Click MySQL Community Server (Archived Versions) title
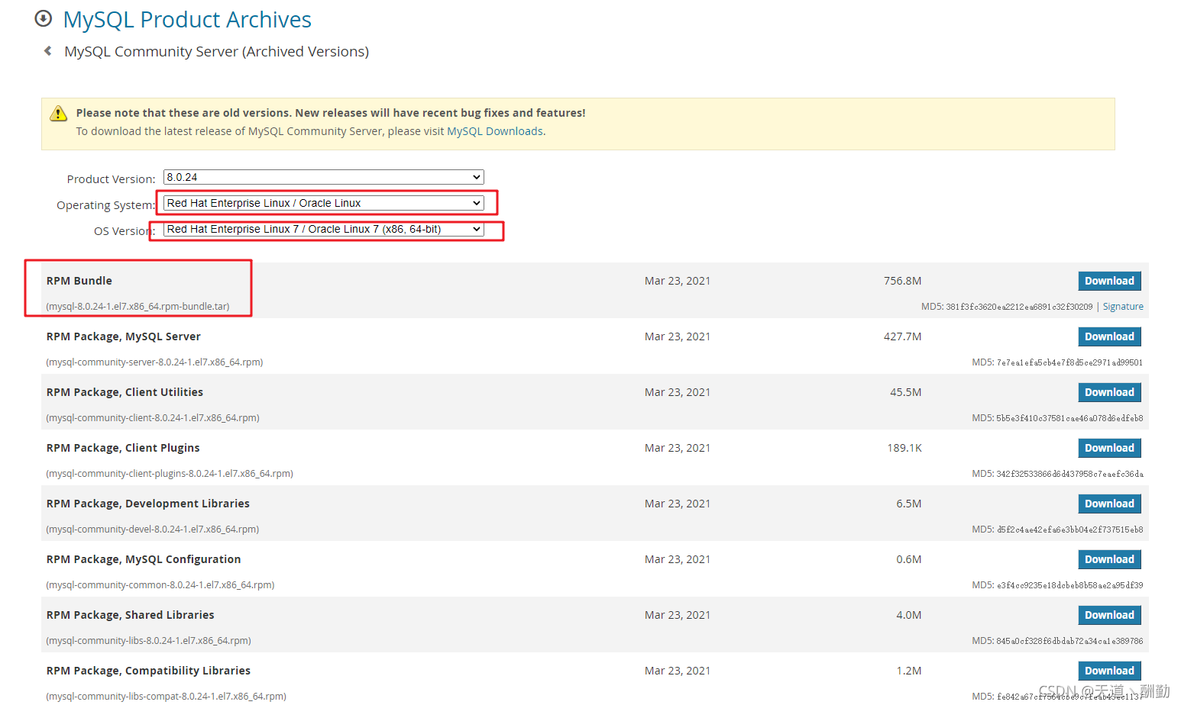Image resolution: width=1181 pixels, height=705 pixels. pyautogui.click(x=216, y=51)
